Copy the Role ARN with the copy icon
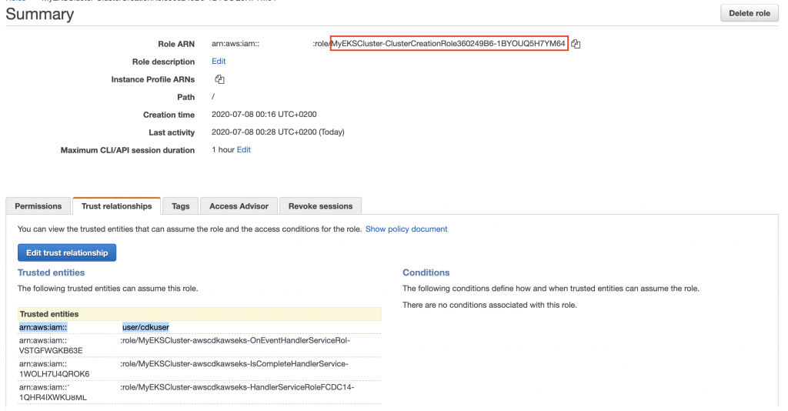This screenshot has height=411, width=788. [x=576, y=44]
